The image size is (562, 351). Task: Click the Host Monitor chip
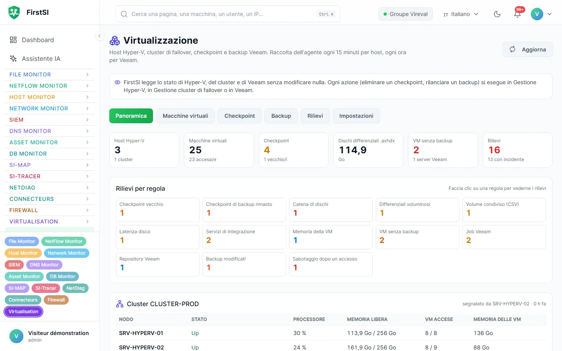pos(23,253)
